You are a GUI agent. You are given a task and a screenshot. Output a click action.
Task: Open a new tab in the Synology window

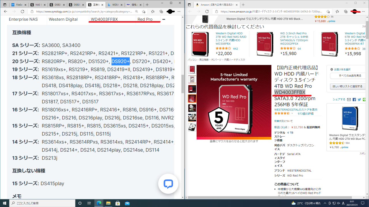point(147,5)
